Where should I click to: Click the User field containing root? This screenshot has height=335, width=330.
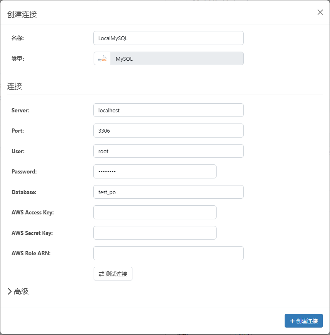click(168, 151)
